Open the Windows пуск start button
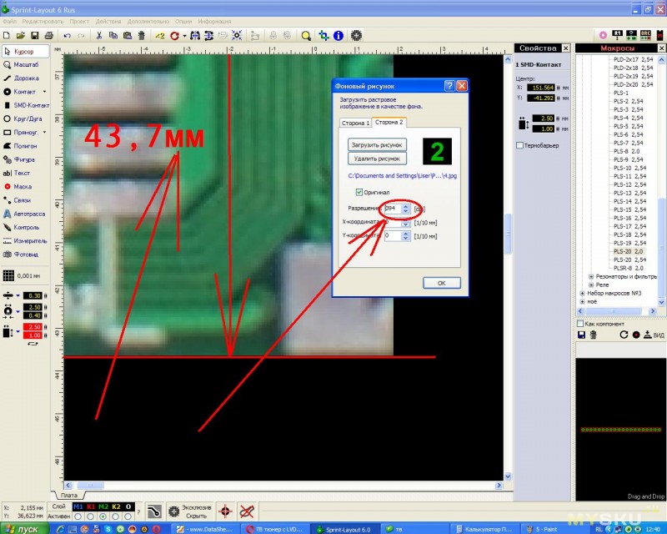Viewport: 667px width, 534px height. [25, 529]
